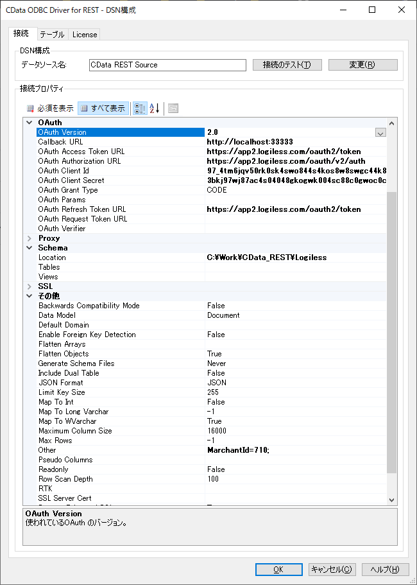Click the ヘルプ(H) button
Screen dimensions: 417x585
(x=386, y=570)
